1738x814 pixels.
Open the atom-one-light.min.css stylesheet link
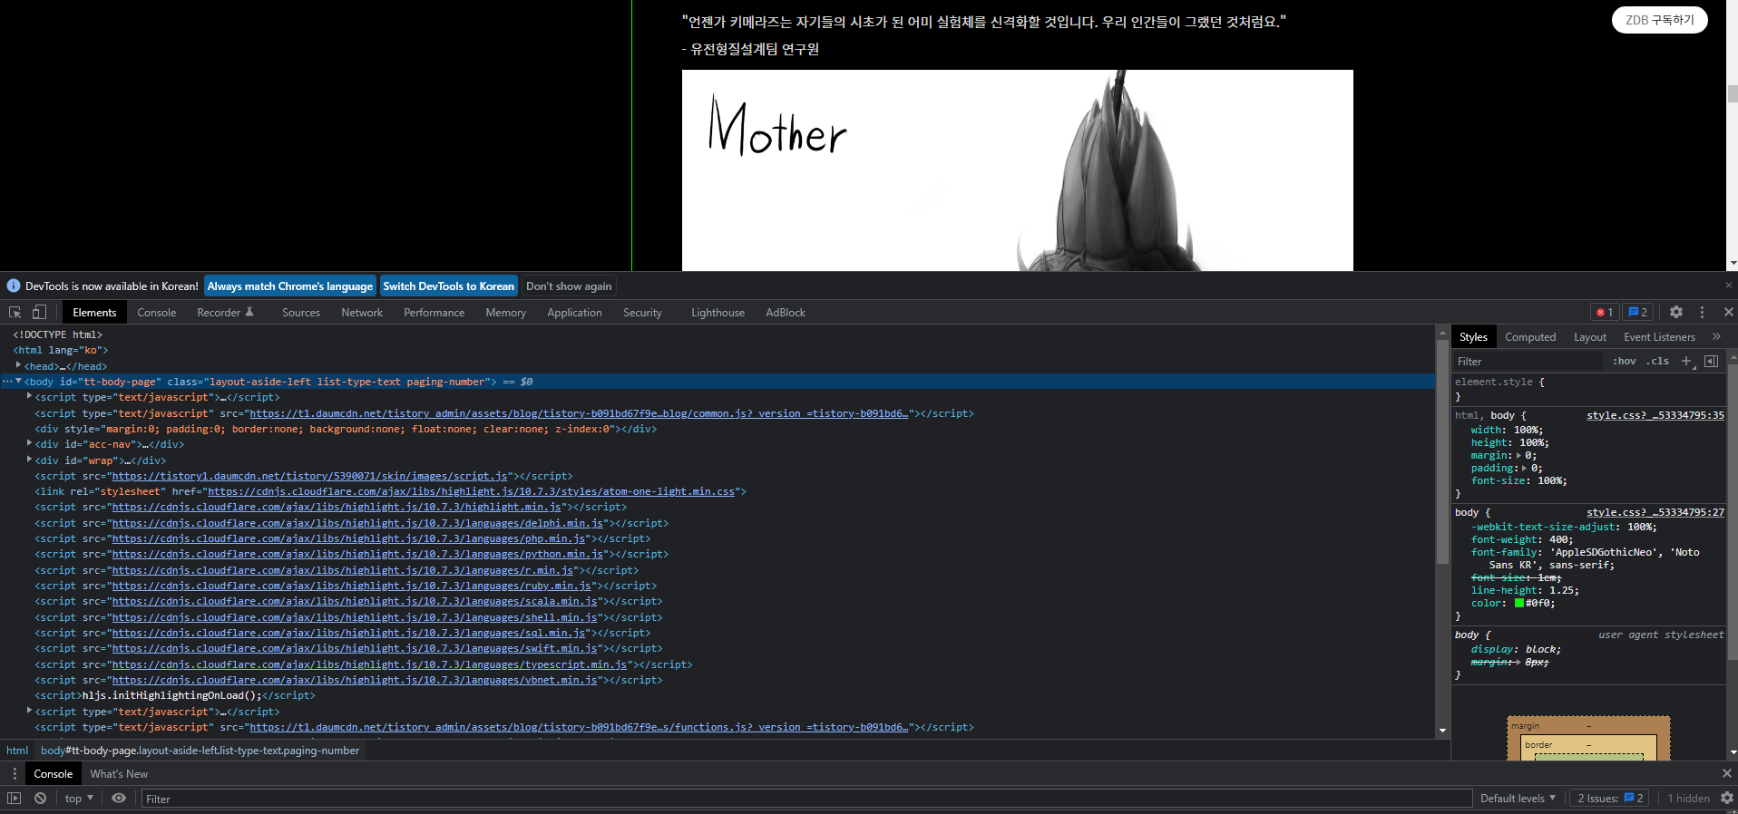pos(471,491)
